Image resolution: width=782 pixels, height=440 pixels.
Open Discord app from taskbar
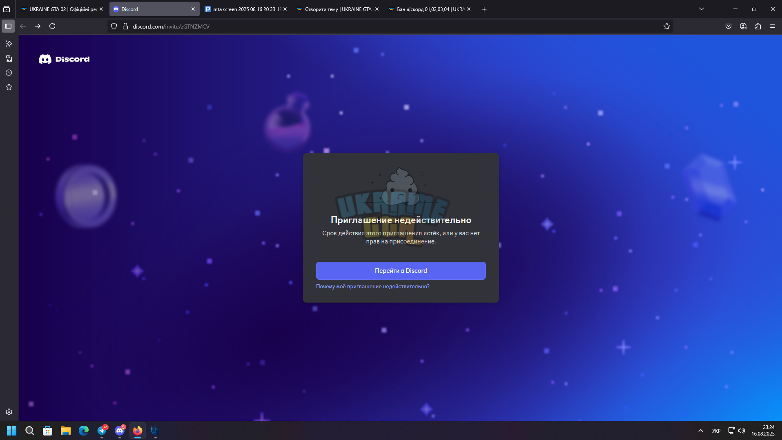[120, 431]
